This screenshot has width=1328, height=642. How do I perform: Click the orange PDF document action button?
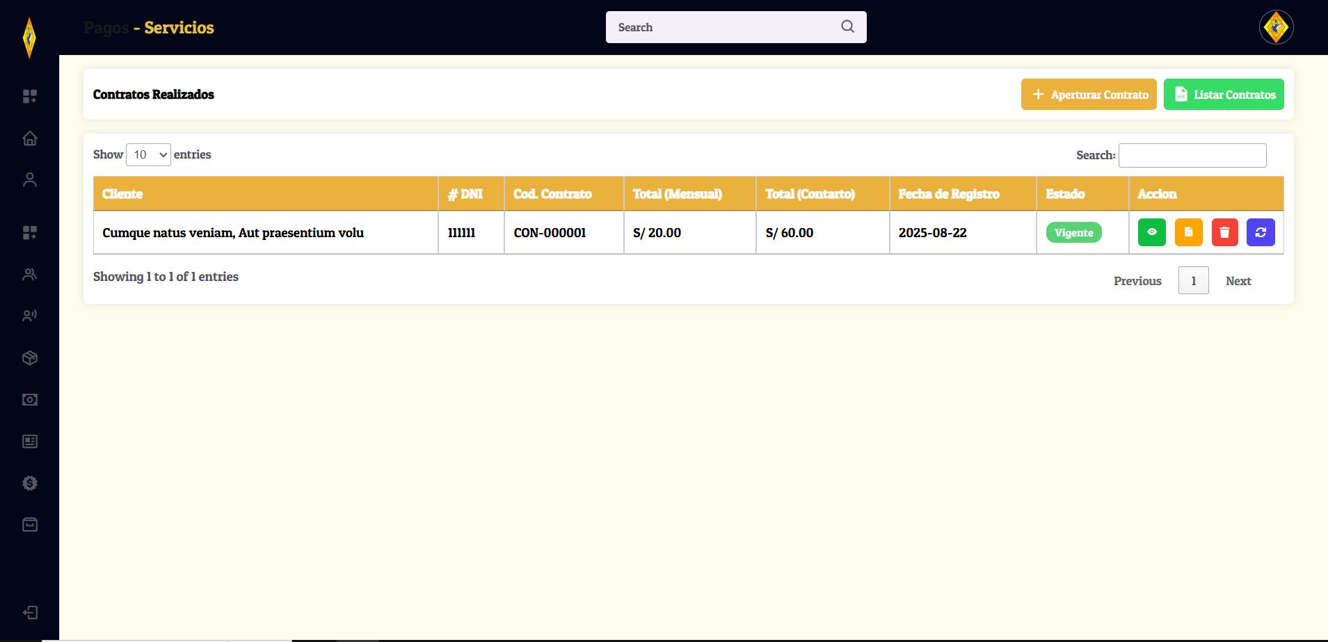click(x=1188, y=232)
